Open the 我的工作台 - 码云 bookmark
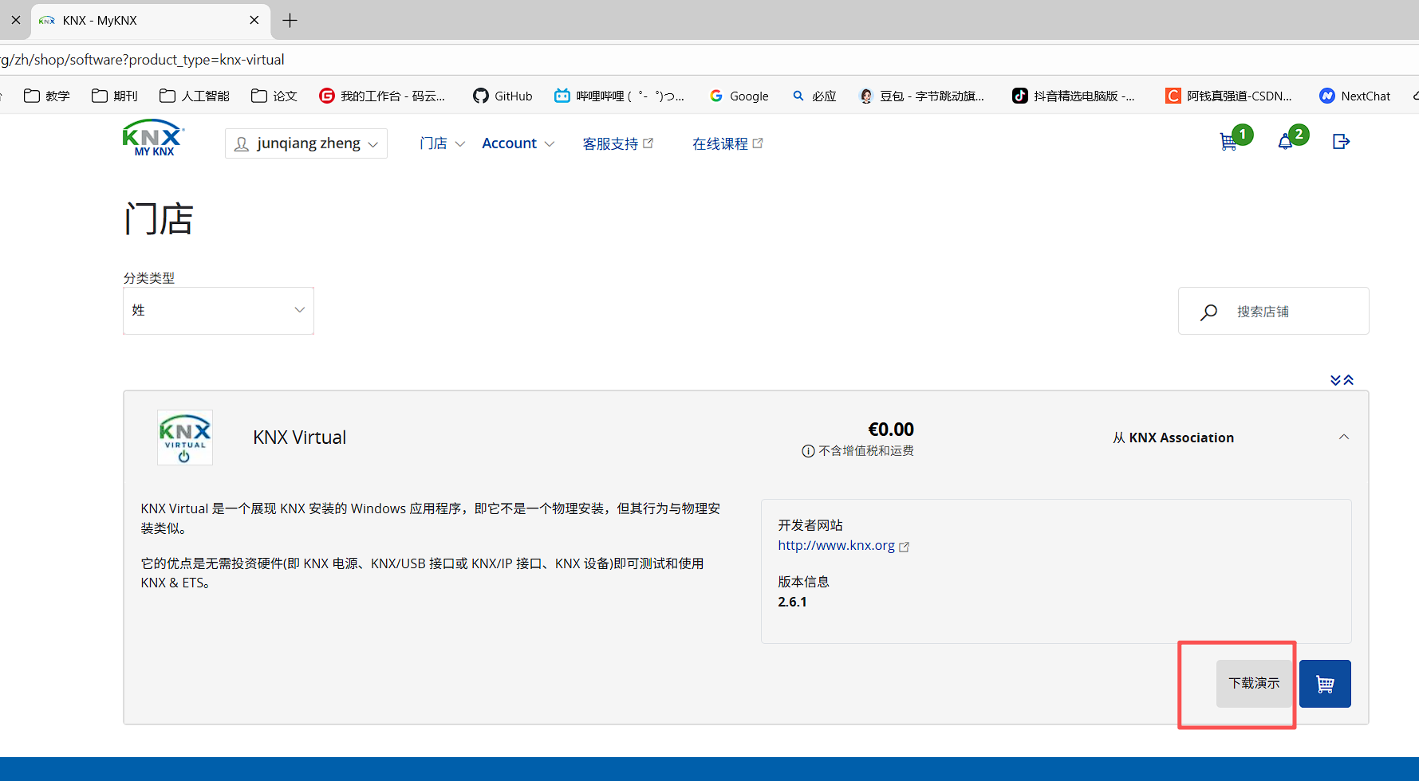The height and width of the screenshot is (781, 1419). (382, 96)
